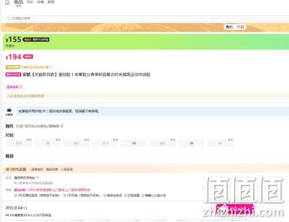Click the delivery address pin icon

point(38,178)
